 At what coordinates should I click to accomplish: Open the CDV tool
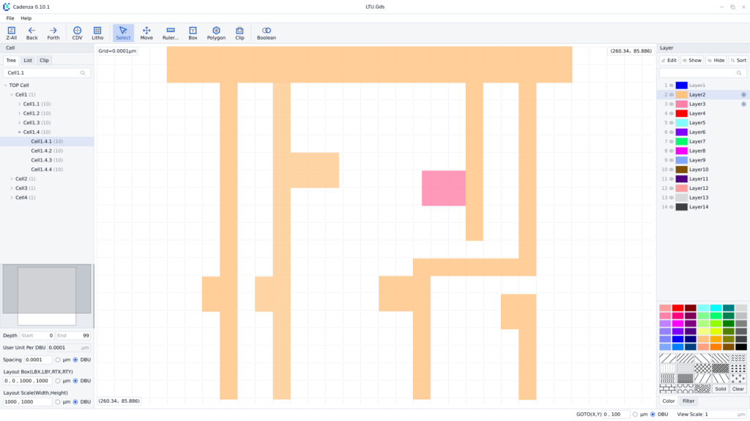pos(77,33)
